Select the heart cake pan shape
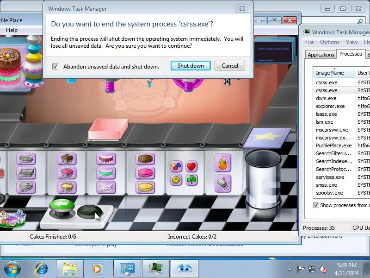Viewport: 370px width, 278px height. coord(26,187)
